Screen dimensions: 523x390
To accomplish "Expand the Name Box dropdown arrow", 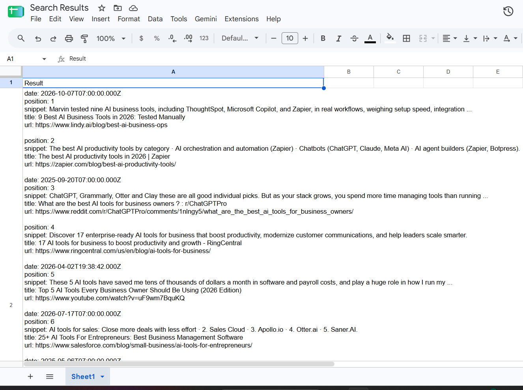I will [x=44, y=59].
